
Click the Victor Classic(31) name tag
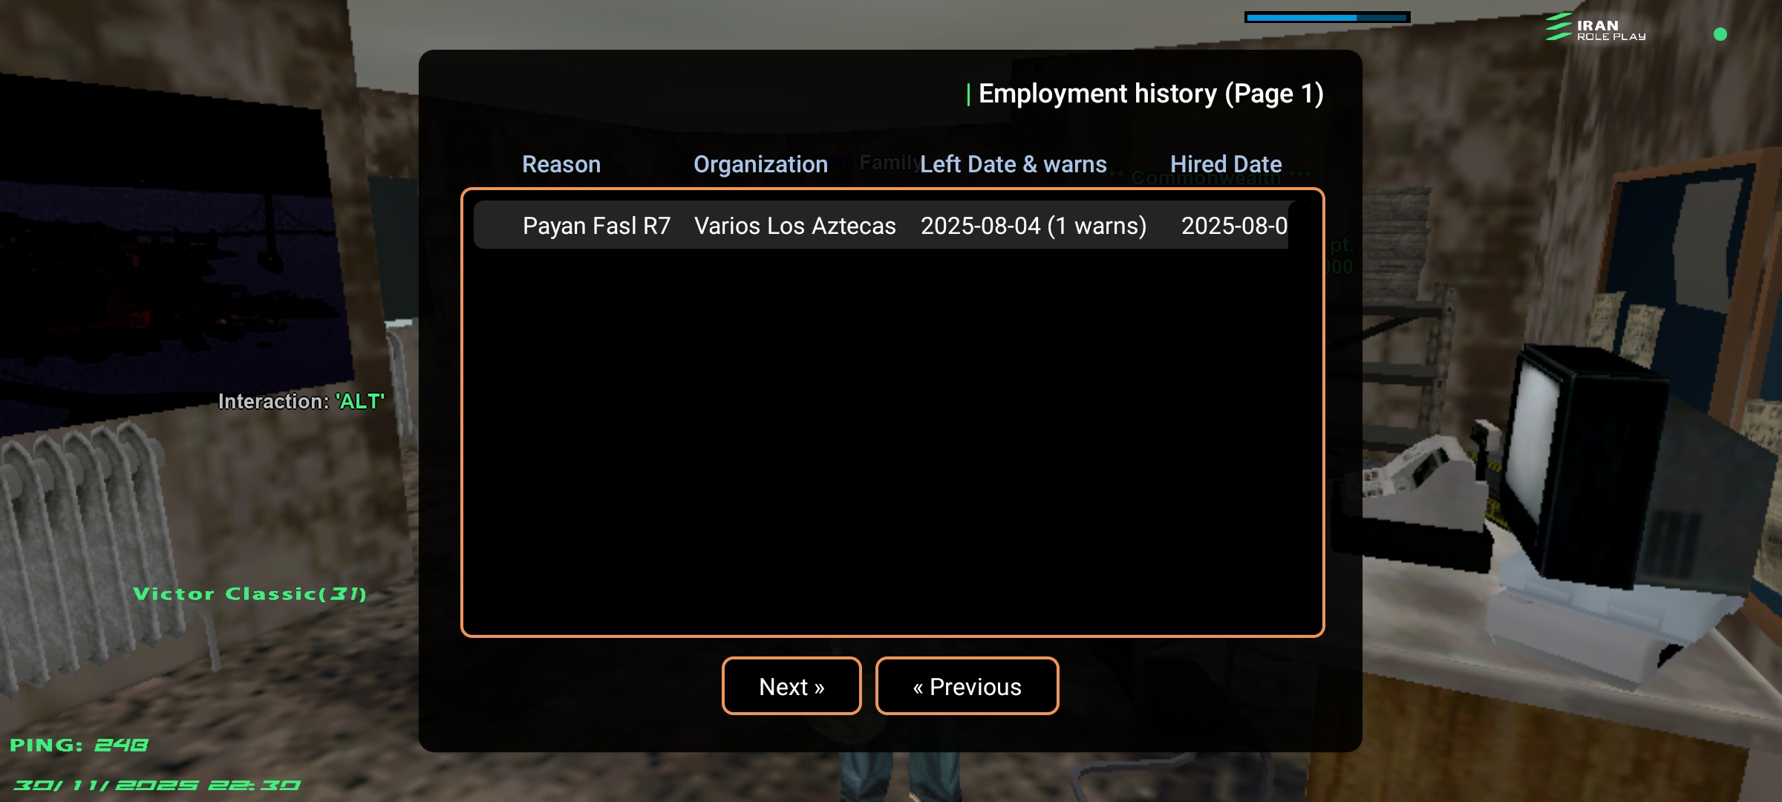tap(249, 594)
